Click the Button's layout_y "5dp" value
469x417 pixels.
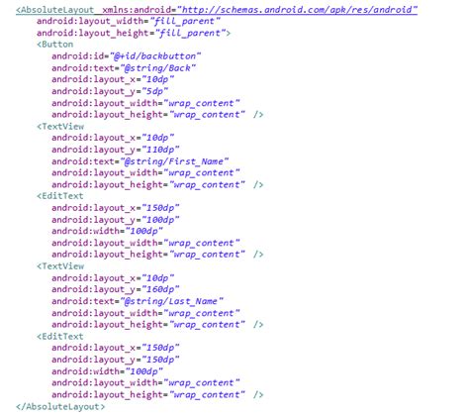(x=155, y=91)
